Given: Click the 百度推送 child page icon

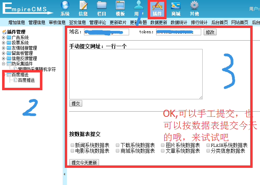Looking at the screenshot, I should 15,80.
